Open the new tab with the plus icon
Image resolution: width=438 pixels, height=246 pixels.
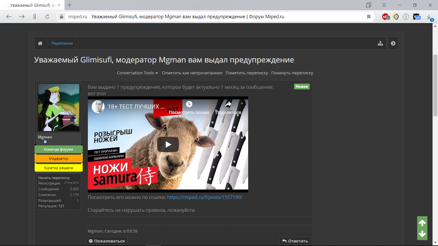click(69, 5)
